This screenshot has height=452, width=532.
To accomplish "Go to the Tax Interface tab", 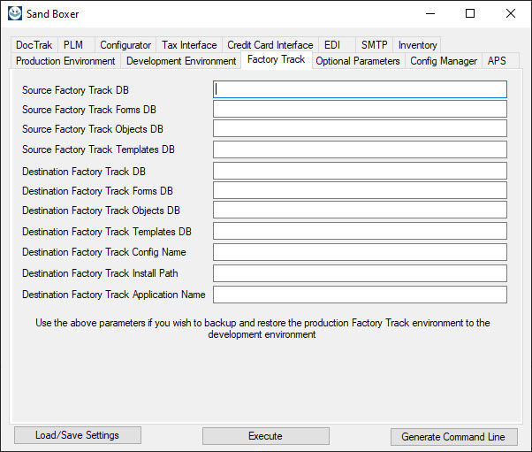I will pos(189,45).
